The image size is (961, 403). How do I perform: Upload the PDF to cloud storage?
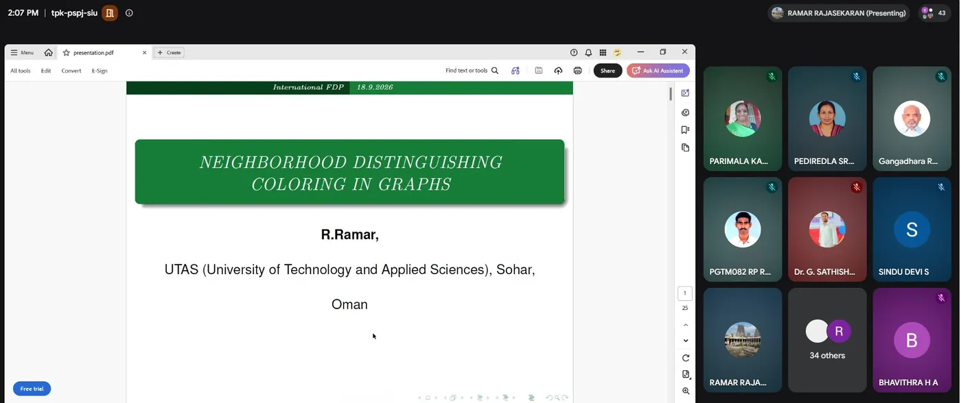(558, 71)
